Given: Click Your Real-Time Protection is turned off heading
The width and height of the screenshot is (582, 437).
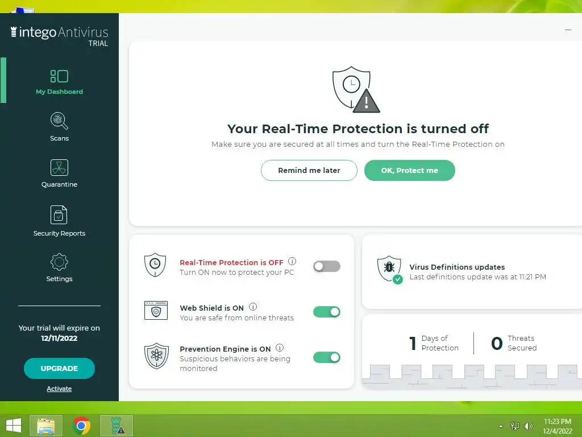Looking at the screenshot, I should pyautogui.click(x=358, y=129).
